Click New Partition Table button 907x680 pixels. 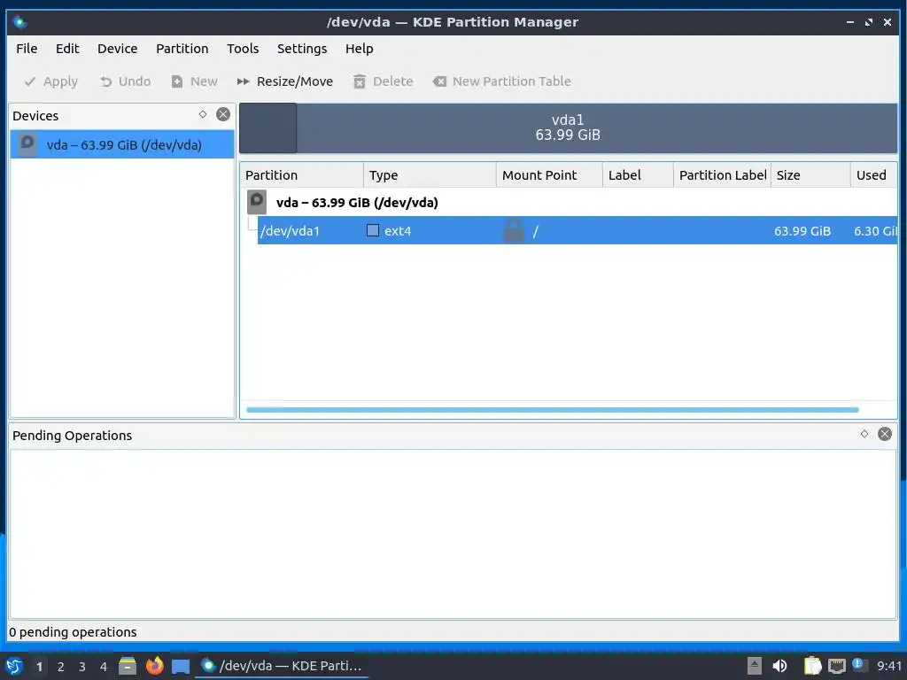click(x=501, y=81)
